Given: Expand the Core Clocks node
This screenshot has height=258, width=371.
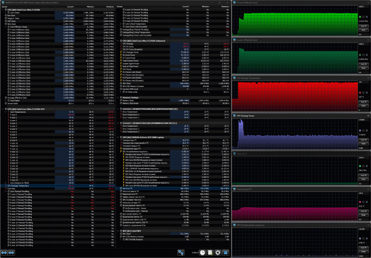Looking at the screenshot, I should (x=6, y=12).
